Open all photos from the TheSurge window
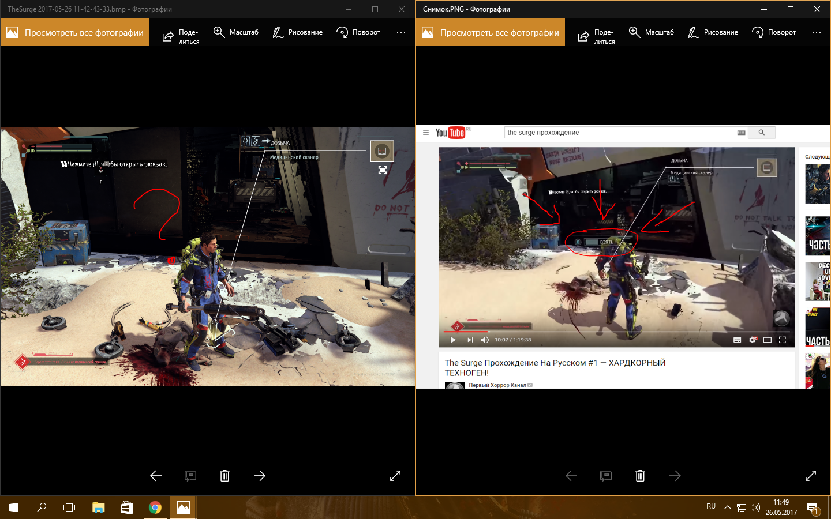 [x=75, y=32]
